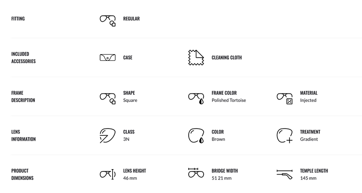Select the Polished Tortoise frame color text
362x193 pixels.
click(x=229, y=101)
